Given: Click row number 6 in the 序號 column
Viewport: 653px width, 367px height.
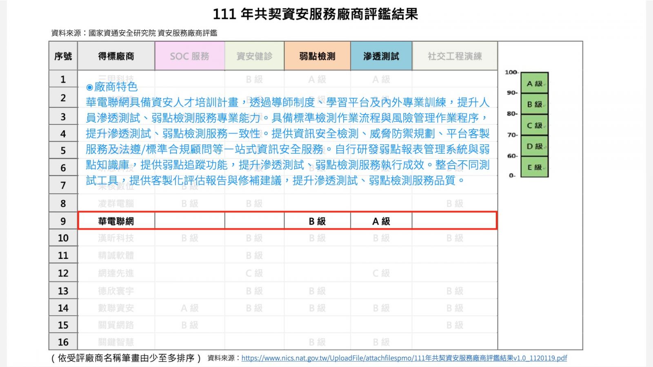Looking at the screenshot, I should (63, 168).
